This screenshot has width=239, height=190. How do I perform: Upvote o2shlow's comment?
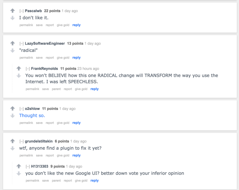coord(13,108)
